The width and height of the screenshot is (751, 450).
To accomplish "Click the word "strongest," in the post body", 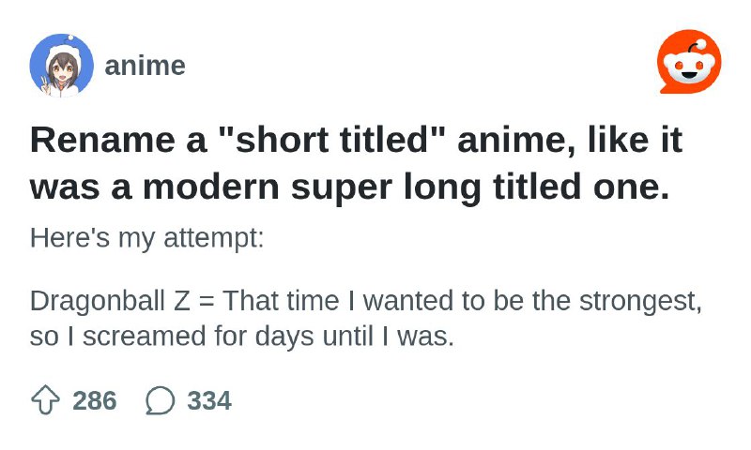I will click(x=640, y=302).
